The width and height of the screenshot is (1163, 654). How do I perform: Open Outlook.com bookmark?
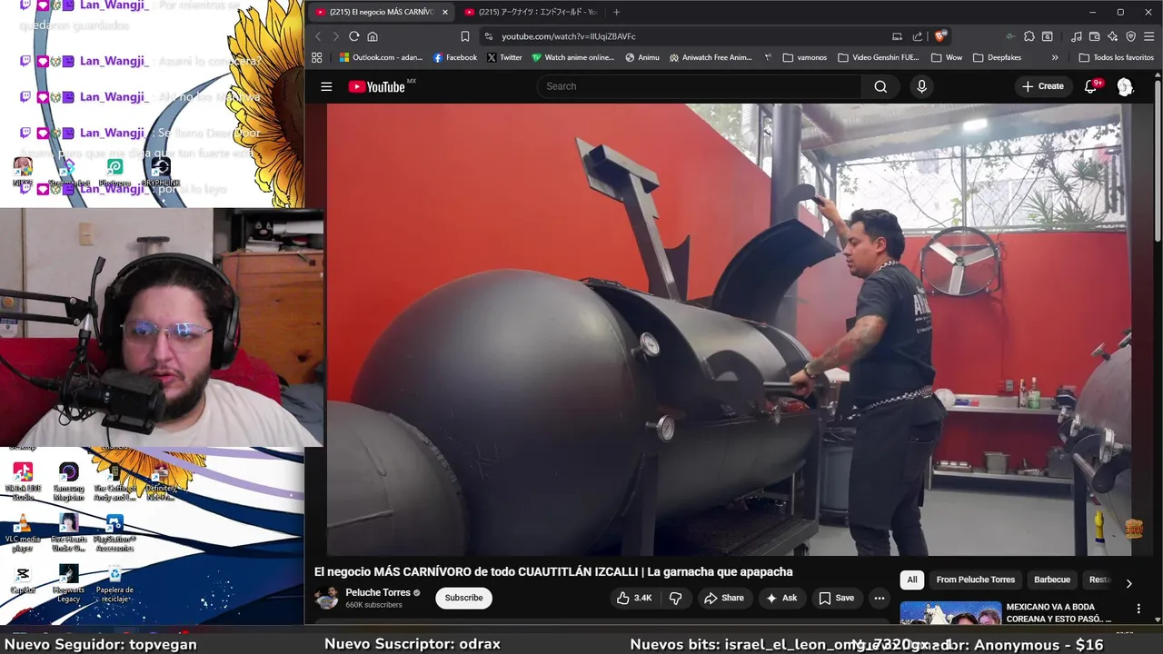click(381, 57)
